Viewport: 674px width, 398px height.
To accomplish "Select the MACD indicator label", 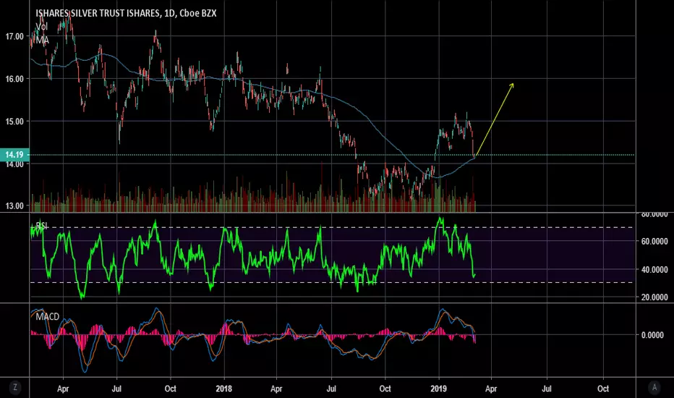I will coord(48,317).
